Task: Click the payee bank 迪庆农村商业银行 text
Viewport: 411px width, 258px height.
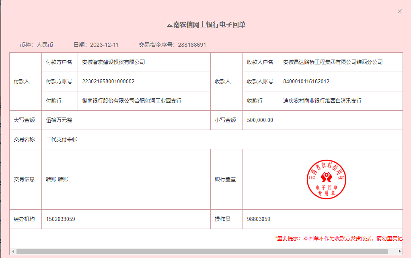Action: [x=322, y=101]
